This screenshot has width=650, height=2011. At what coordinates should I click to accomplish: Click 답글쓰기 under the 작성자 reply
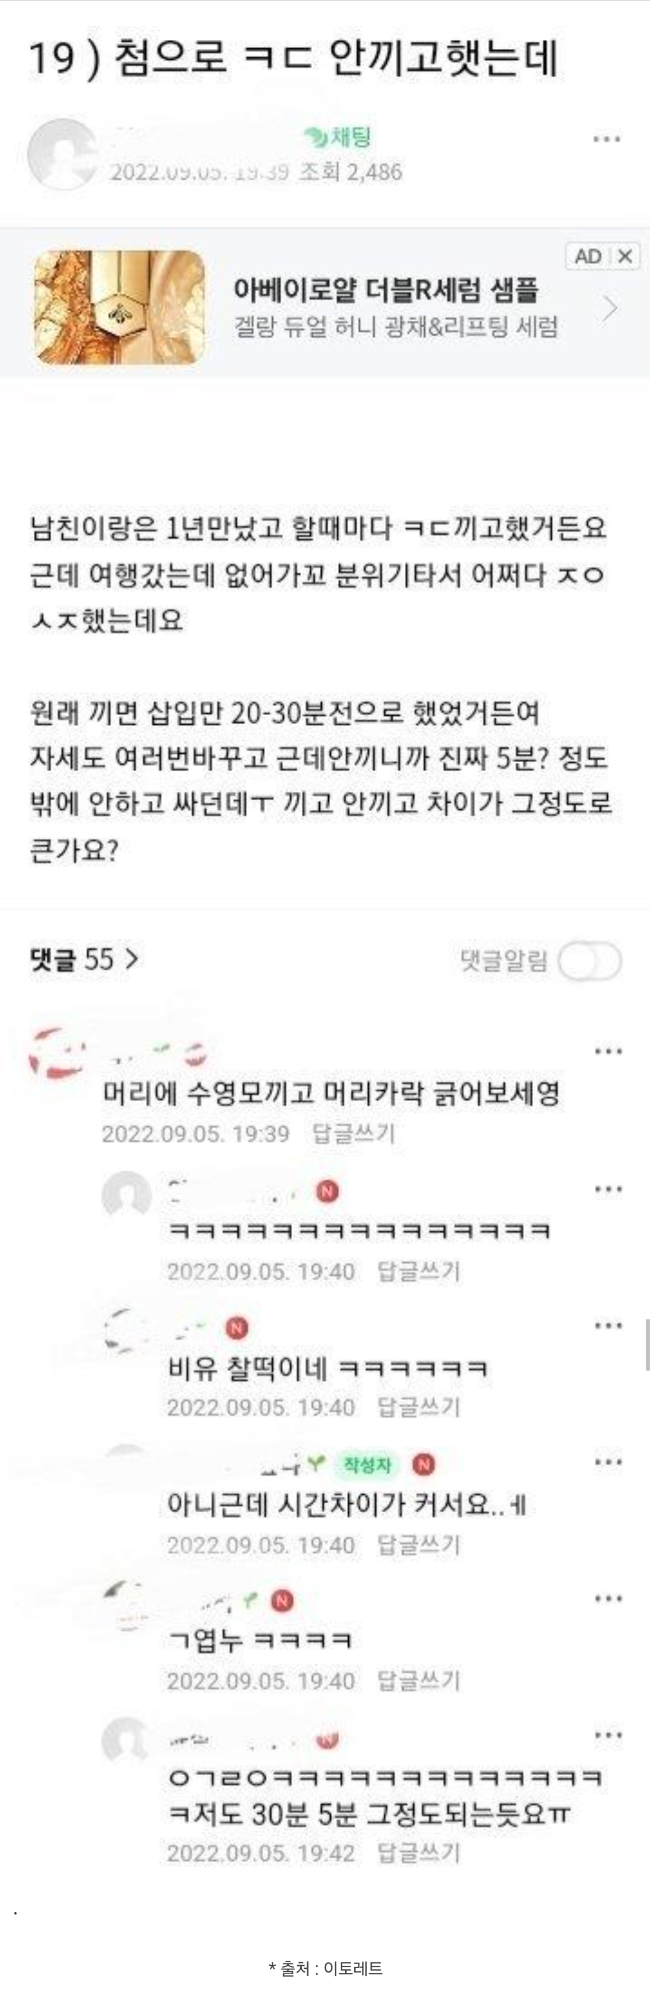click(x=418, y=1544)
